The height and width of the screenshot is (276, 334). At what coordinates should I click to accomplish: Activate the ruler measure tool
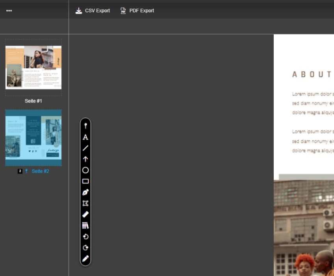[x=85, y=214]
